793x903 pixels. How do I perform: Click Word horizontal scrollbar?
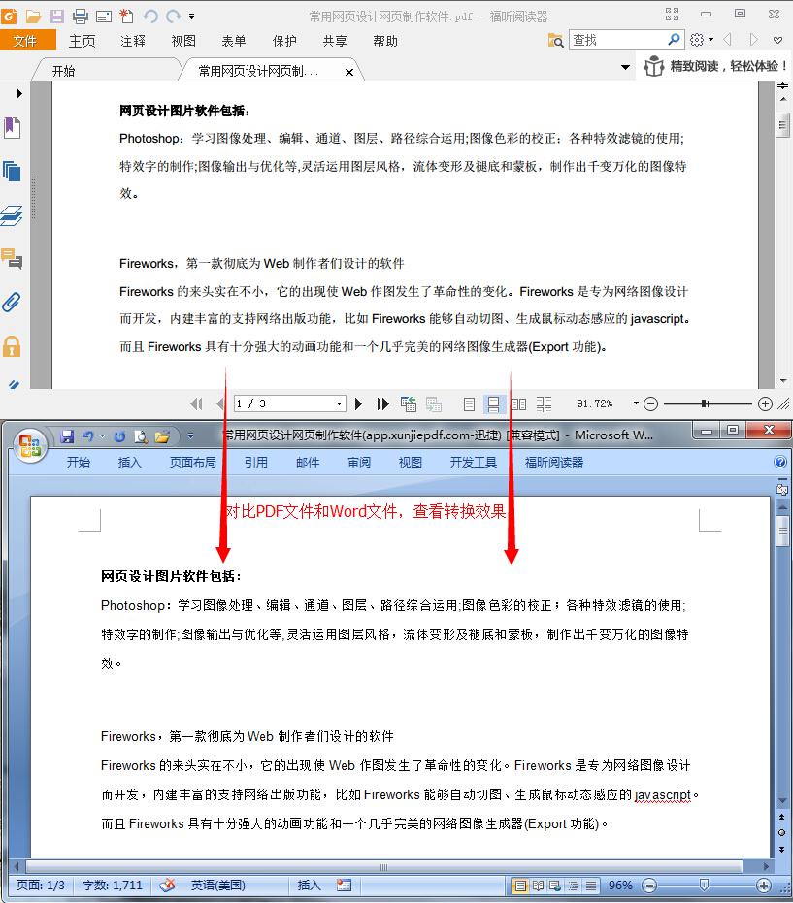(x=383, y=867)
